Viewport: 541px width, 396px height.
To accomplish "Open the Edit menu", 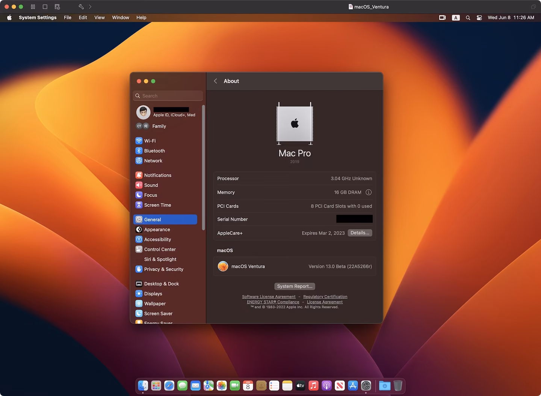I will 83,18.
